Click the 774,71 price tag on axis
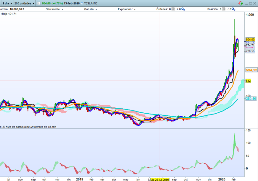Screen dimensions: 258x181 (250, 45)
